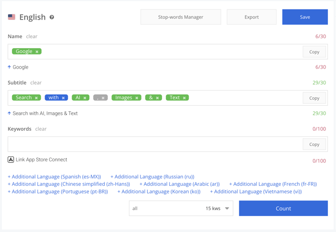This screenshot has height=232, width=336.
Task: Clear the Name field
Action: [32, 37]
